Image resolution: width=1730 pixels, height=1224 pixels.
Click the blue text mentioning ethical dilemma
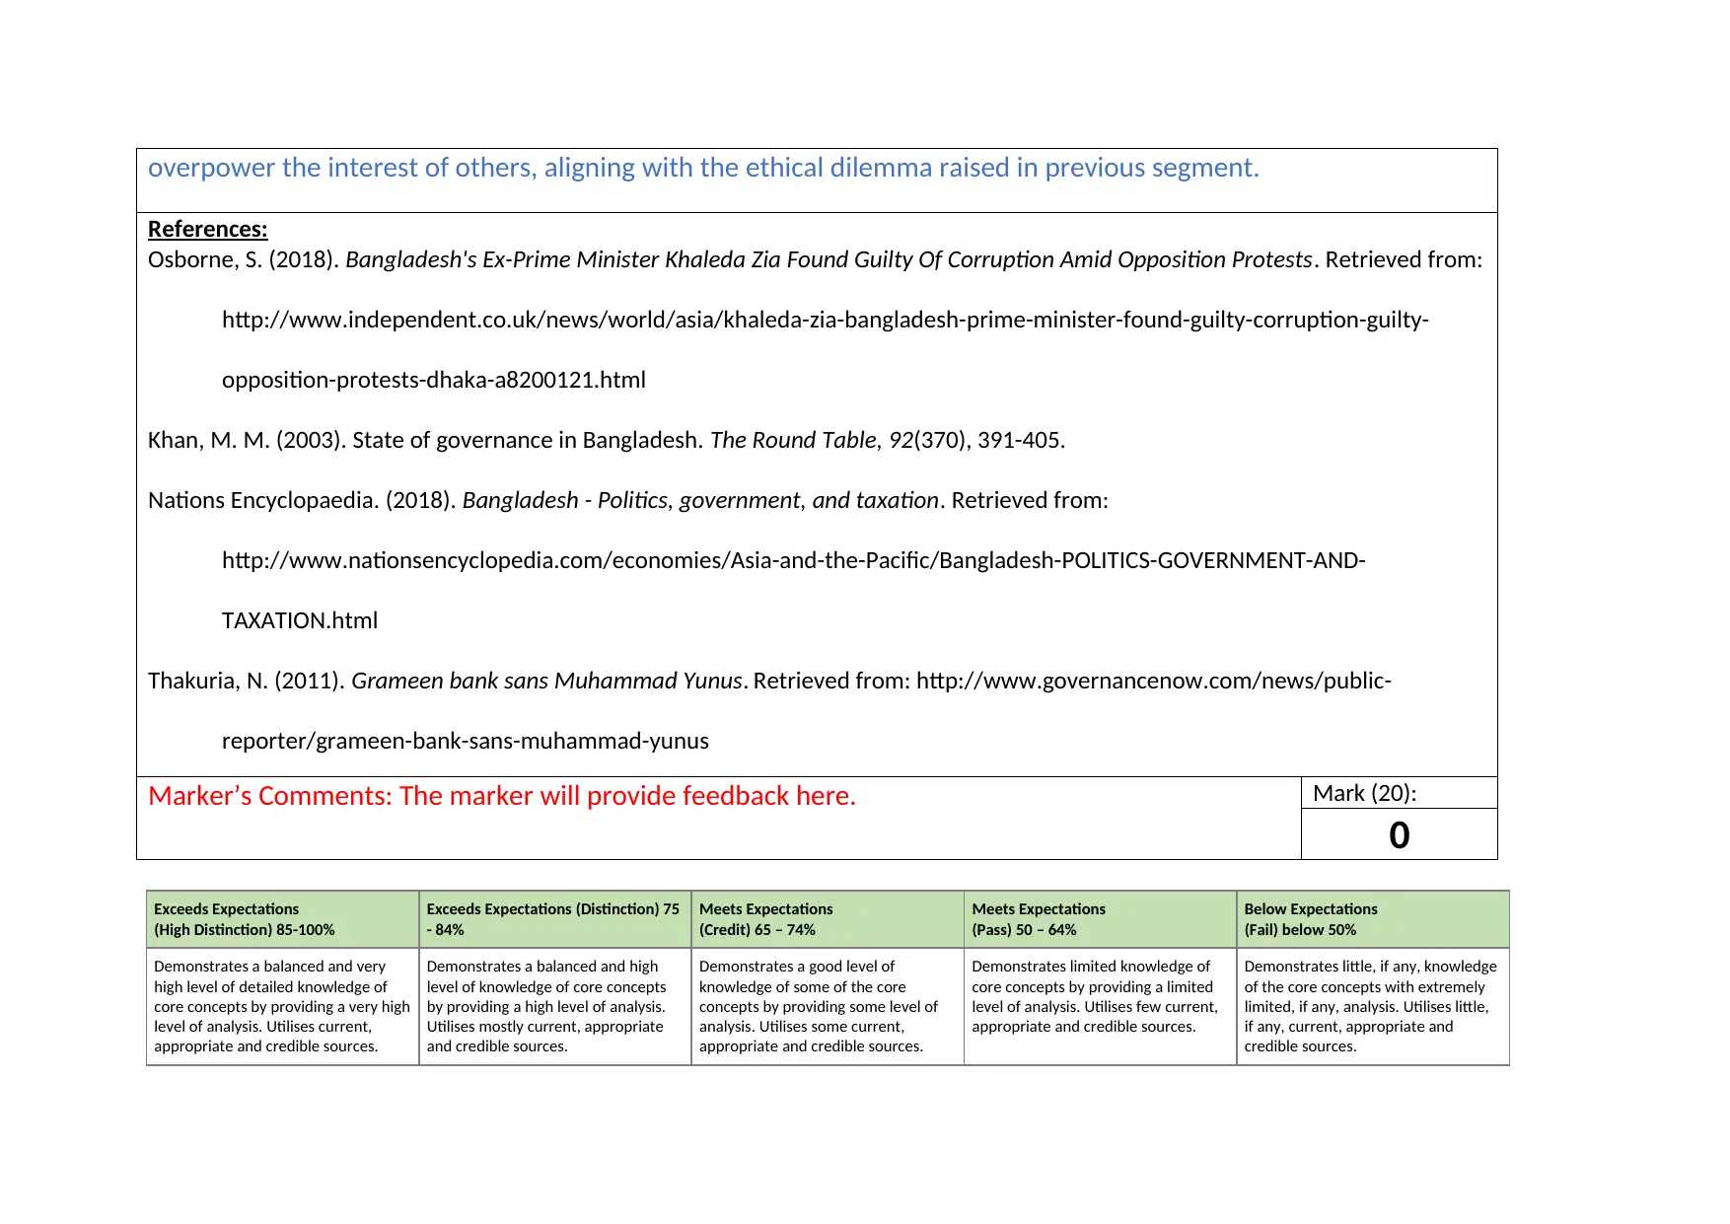703,168
